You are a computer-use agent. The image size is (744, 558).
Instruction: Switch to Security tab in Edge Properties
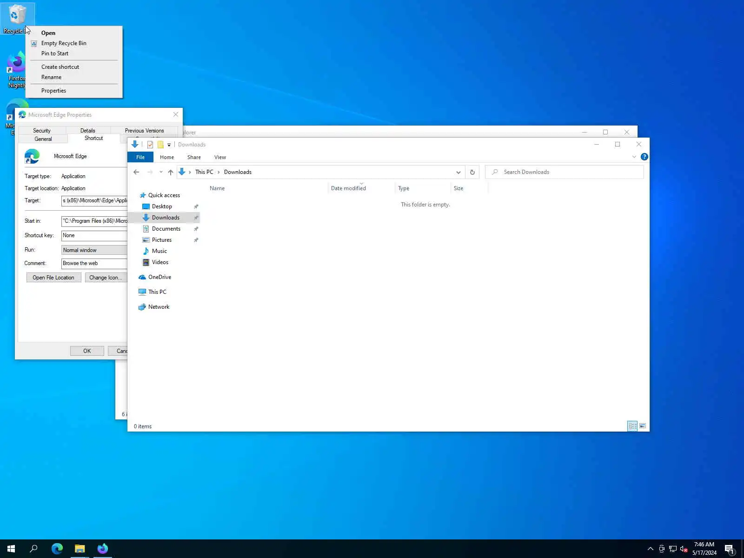click(42, 131)
